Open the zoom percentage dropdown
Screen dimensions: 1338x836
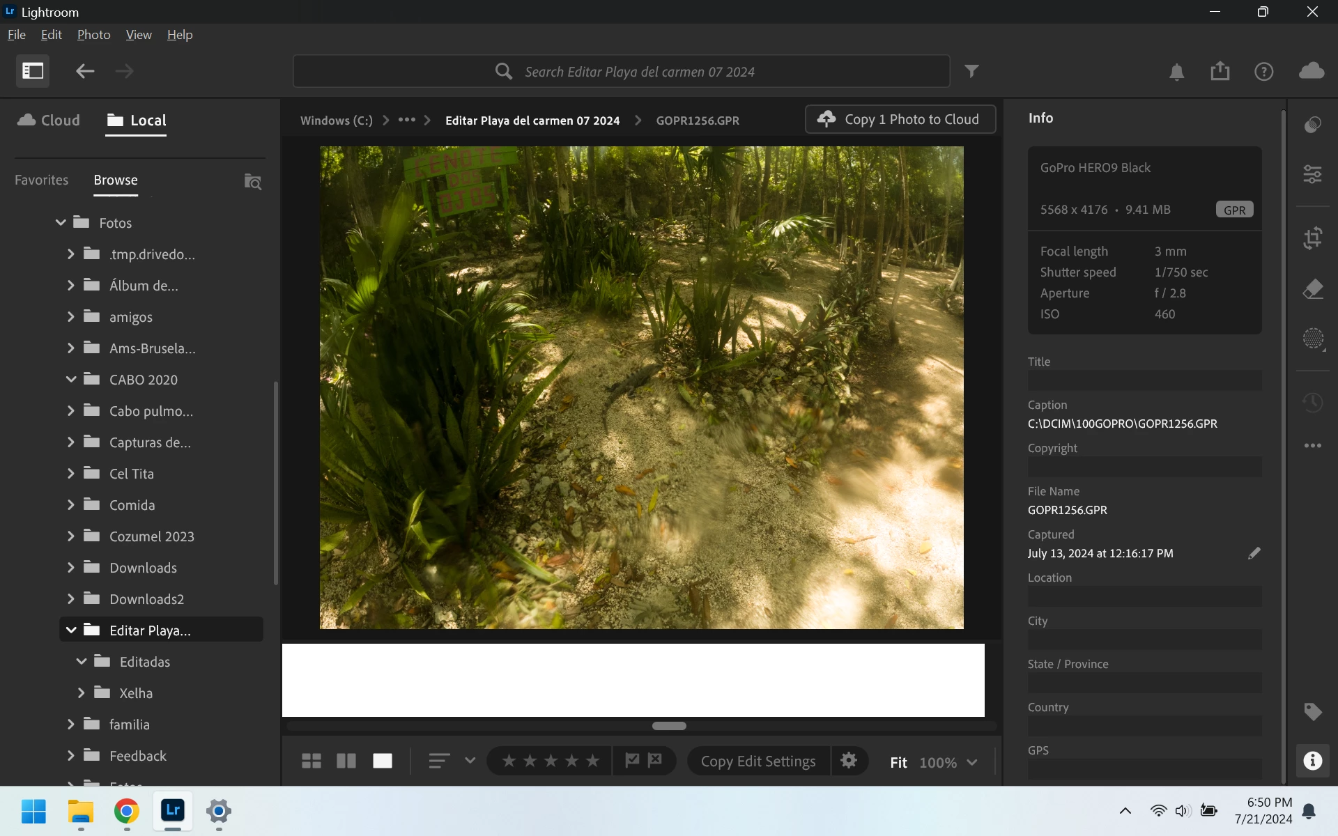971,762
